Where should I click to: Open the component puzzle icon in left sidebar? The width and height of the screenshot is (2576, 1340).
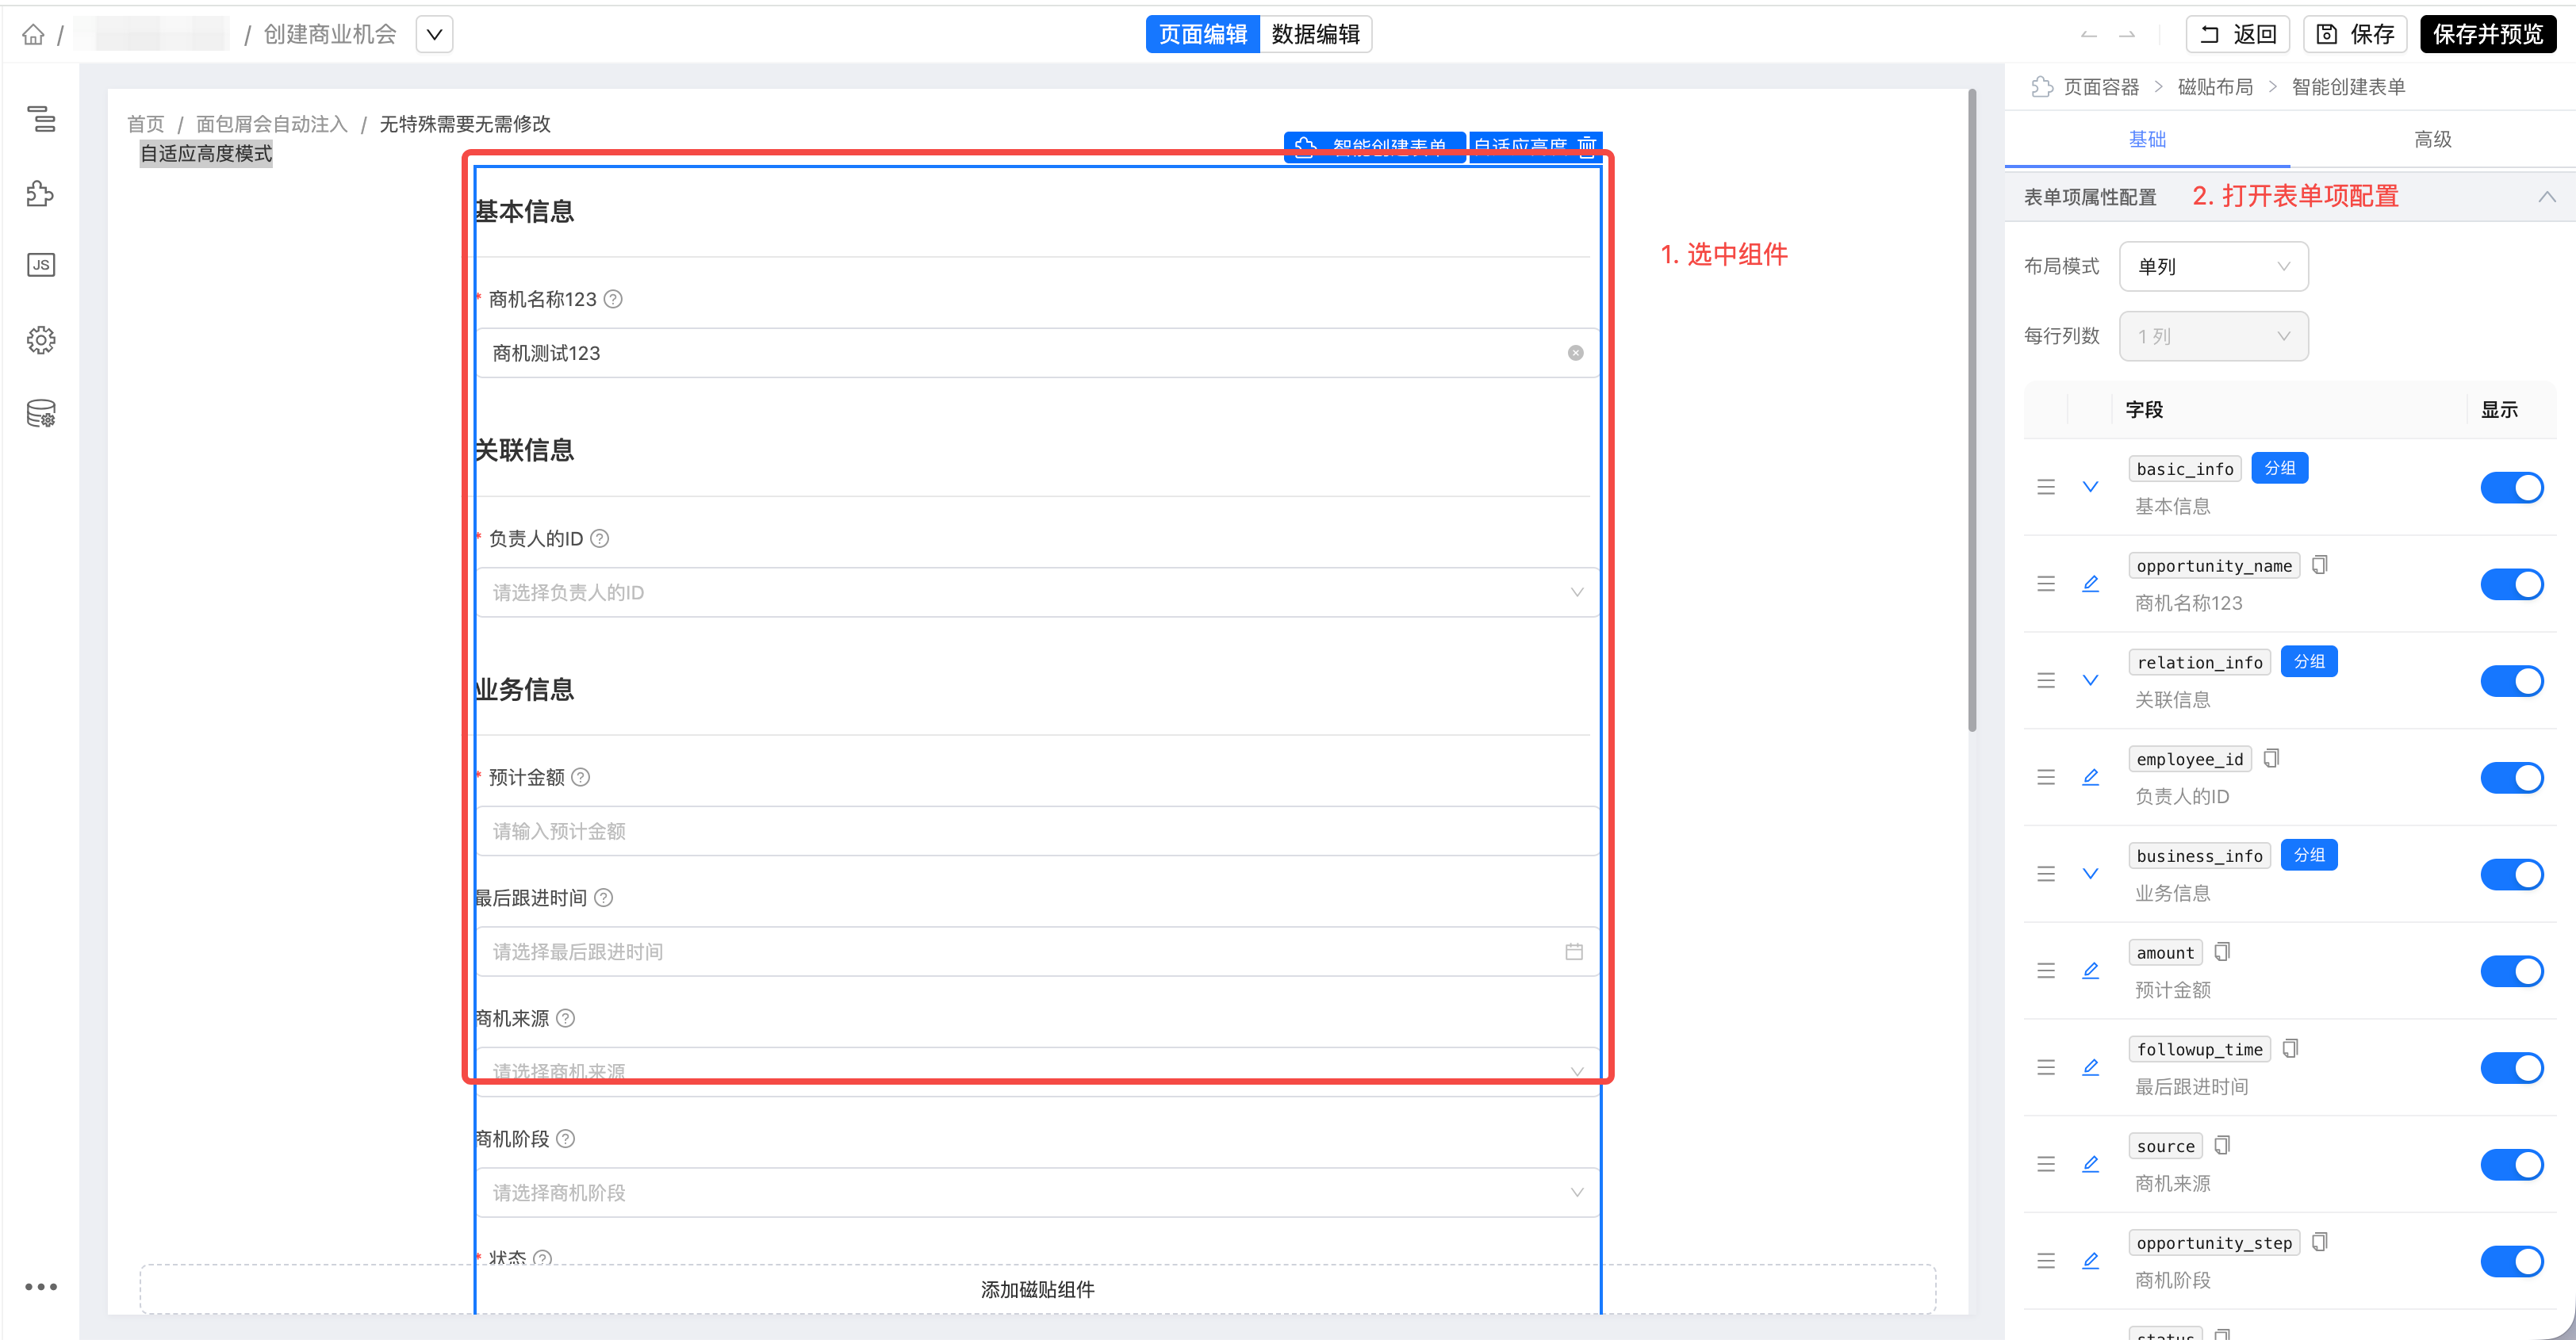(41, 193)
